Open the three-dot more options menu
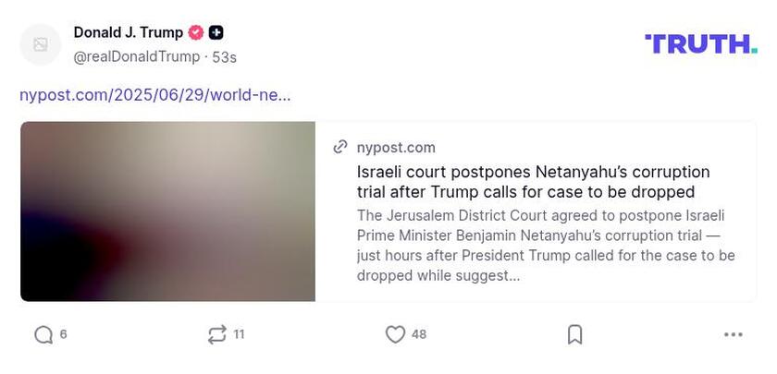This screenshot has width=777, height=374. coord(733,334)
